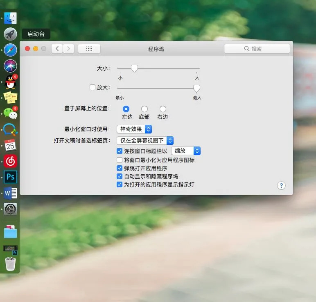The height and width of the screenshot is (302, 316).
Task: Open WeChat from the dock
Action: pyautogui.click(x=11, y=113)
